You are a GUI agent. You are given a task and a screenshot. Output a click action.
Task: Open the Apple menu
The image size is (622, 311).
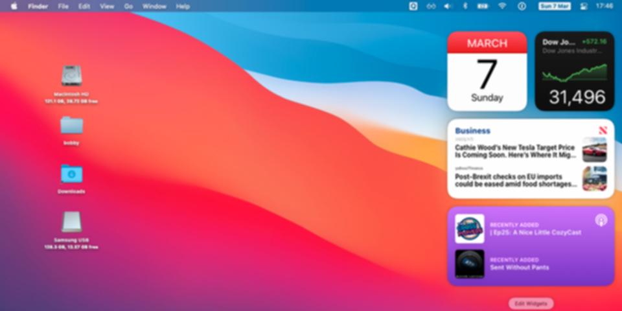[x=14, y=6]
